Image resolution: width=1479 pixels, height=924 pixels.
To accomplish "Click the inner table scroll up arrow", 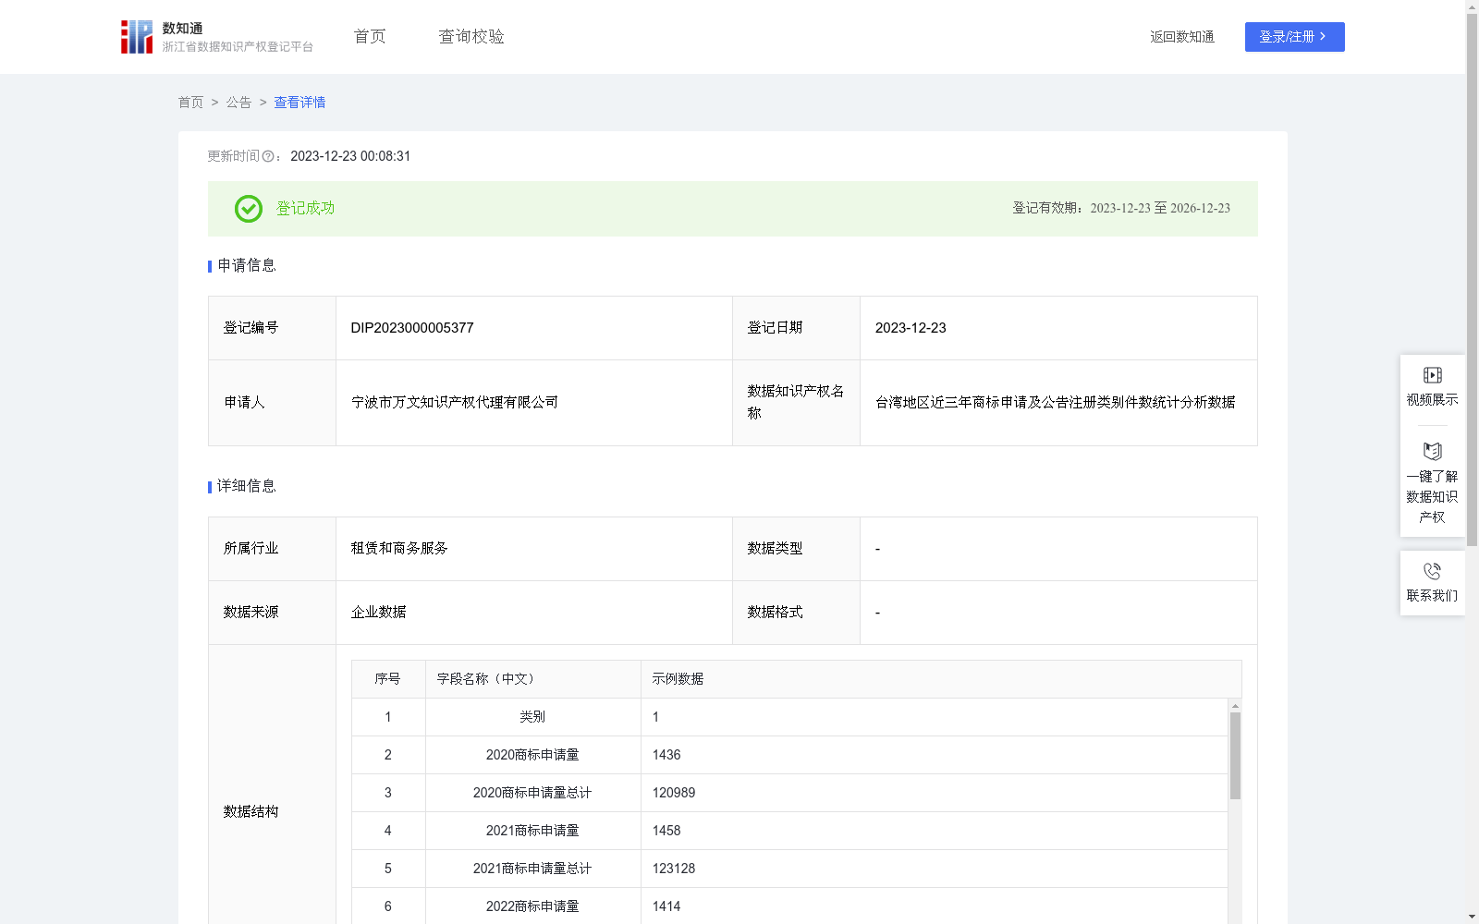I will pos(1235,706).
